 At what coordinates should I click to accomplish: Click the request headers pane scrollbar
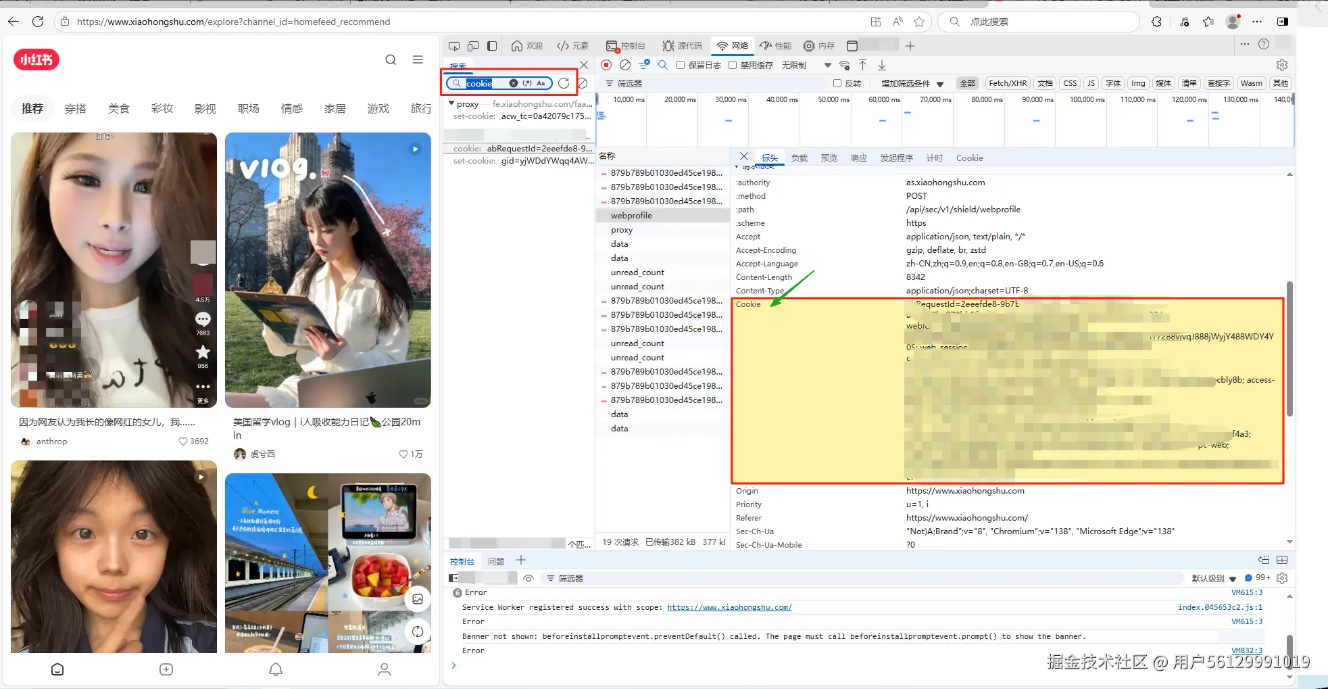click(x=1289, y=348)
